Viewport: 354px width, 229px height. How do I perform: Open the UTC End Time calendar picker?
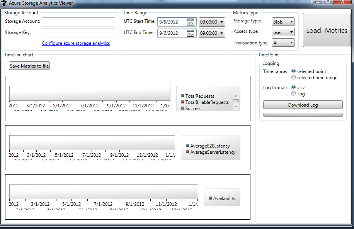[190, 33]
